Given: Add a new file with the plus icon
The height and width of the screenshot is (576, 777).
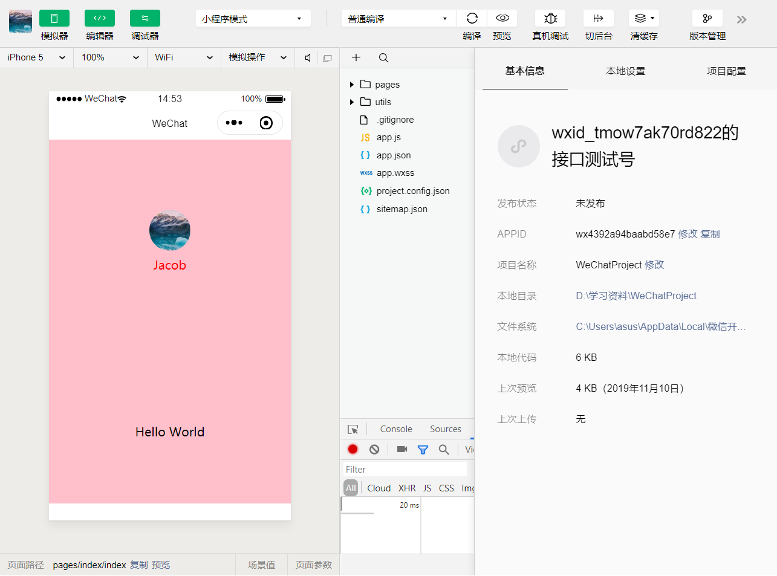Looking at the screenshot, I should pos(356,57).
